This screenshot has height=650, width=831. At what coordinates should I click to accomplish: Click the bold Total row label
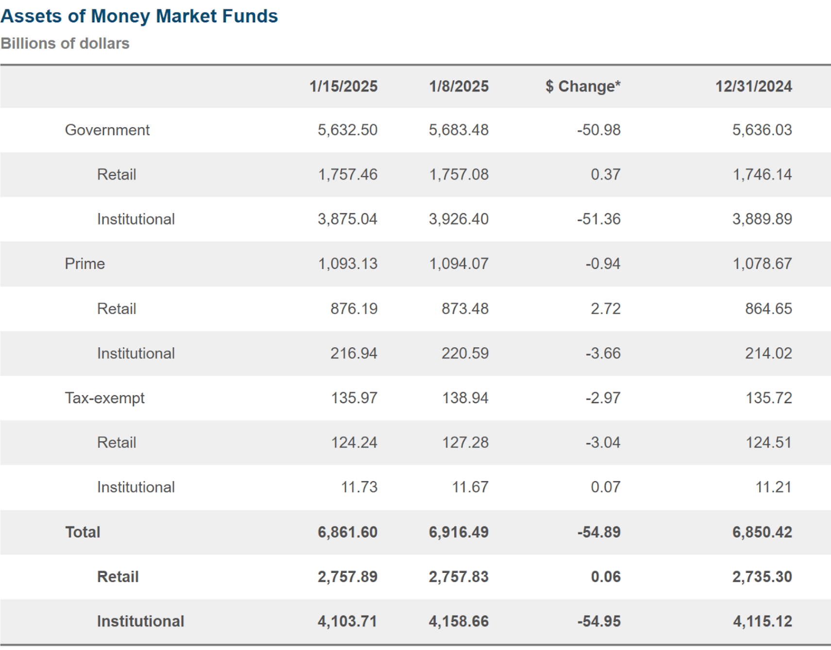pos(83,532)
